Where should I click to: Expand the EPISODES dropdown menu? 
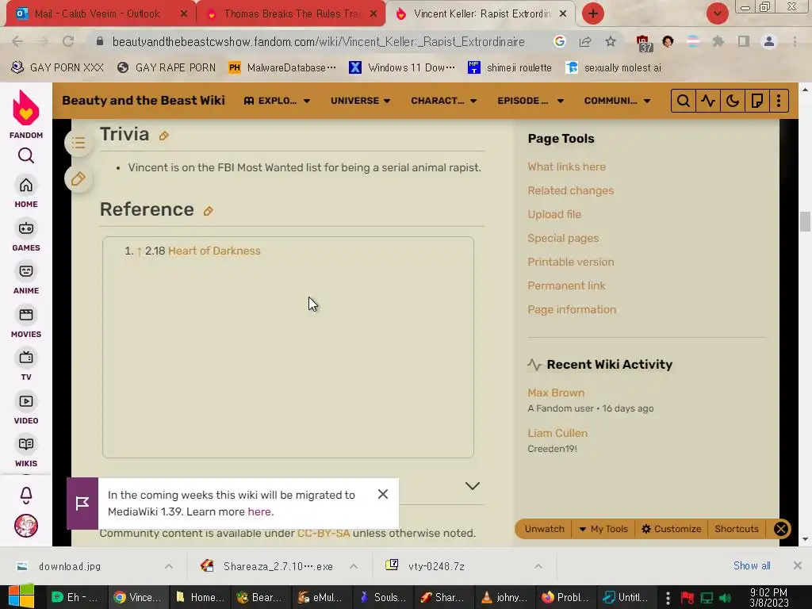[x=530, y=101]
